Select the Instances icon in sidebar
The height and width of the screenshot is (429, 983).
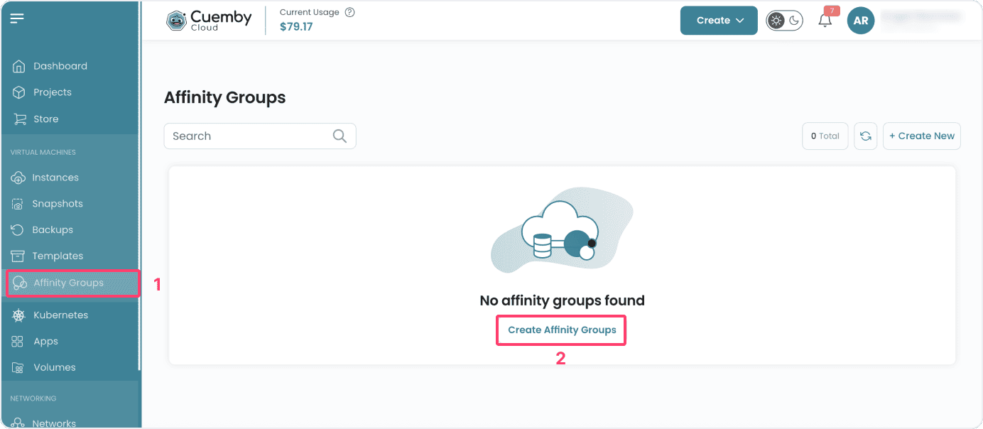point(20,177)
